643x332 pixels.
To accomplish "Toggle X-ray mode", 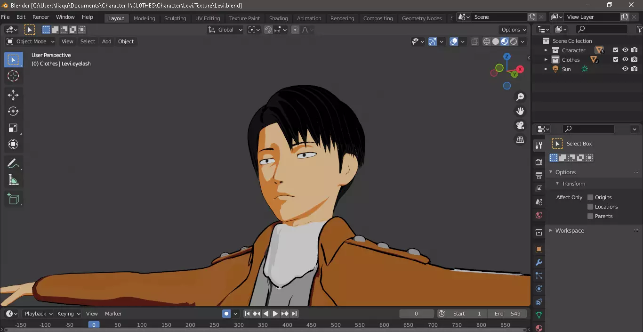I will 474,41.
